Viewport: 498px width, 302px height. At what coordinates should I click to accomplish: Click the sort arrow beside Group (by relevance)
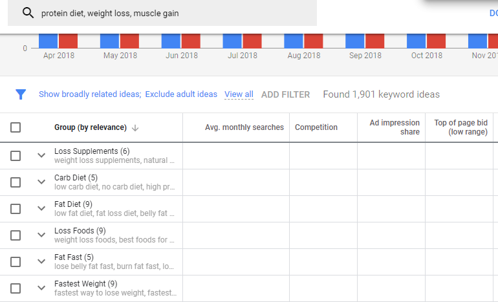pyautogui.click(x=135, y=127)
